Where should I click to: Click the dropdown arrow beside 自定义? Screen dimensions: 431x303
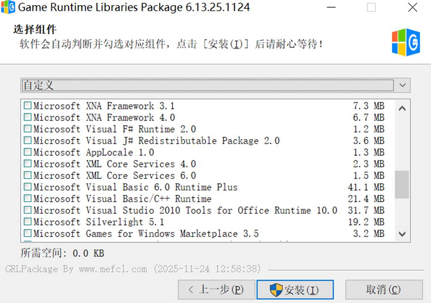403,85
